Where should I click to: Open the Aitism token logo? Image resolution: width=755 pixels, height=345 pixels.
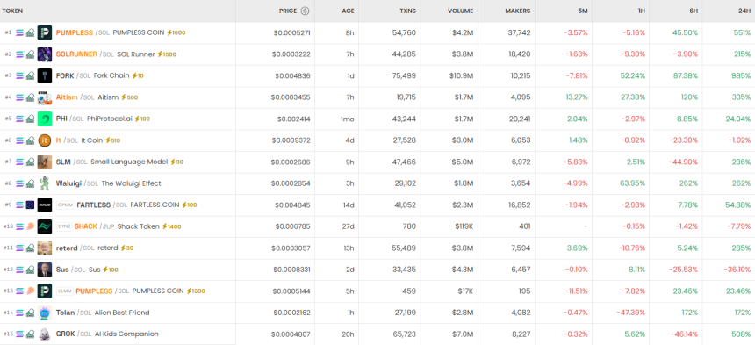(x=45, y=97)
